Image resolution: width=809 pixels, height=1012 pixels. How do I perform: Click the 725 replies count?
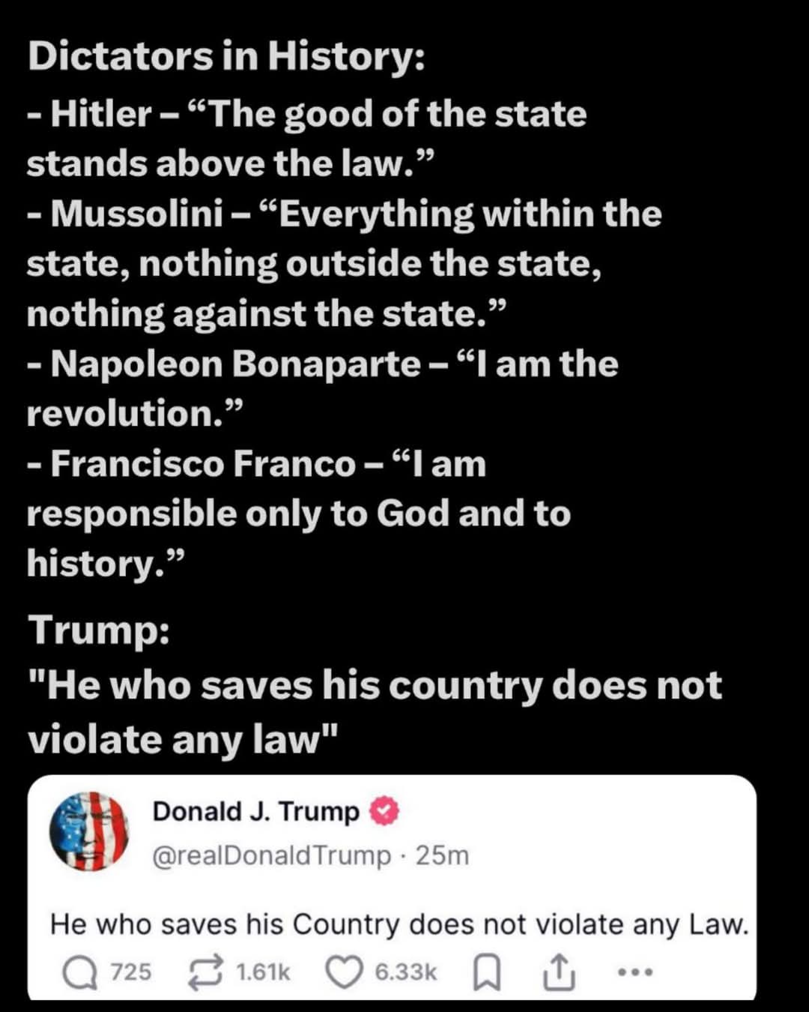tap(131, 972)
